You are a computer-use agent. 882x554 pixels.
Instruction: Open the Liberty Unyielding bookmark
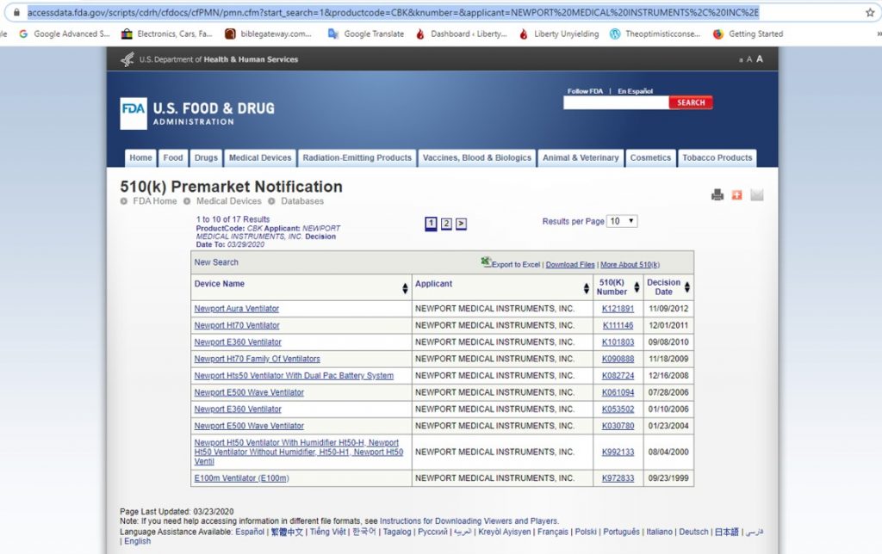tap(559, 34)
